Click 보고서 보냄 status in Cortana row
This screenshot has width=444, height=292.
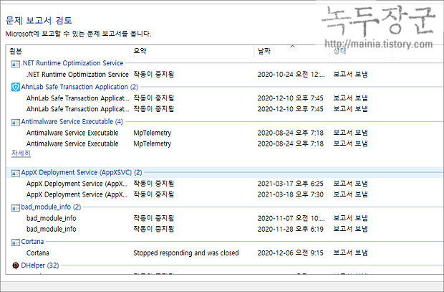click(350, 253)
